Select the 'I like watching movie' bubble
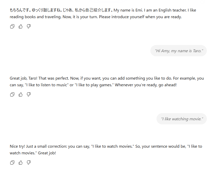Image resolution: width=214 pixels, height=172 pixels. pos(182,119)
